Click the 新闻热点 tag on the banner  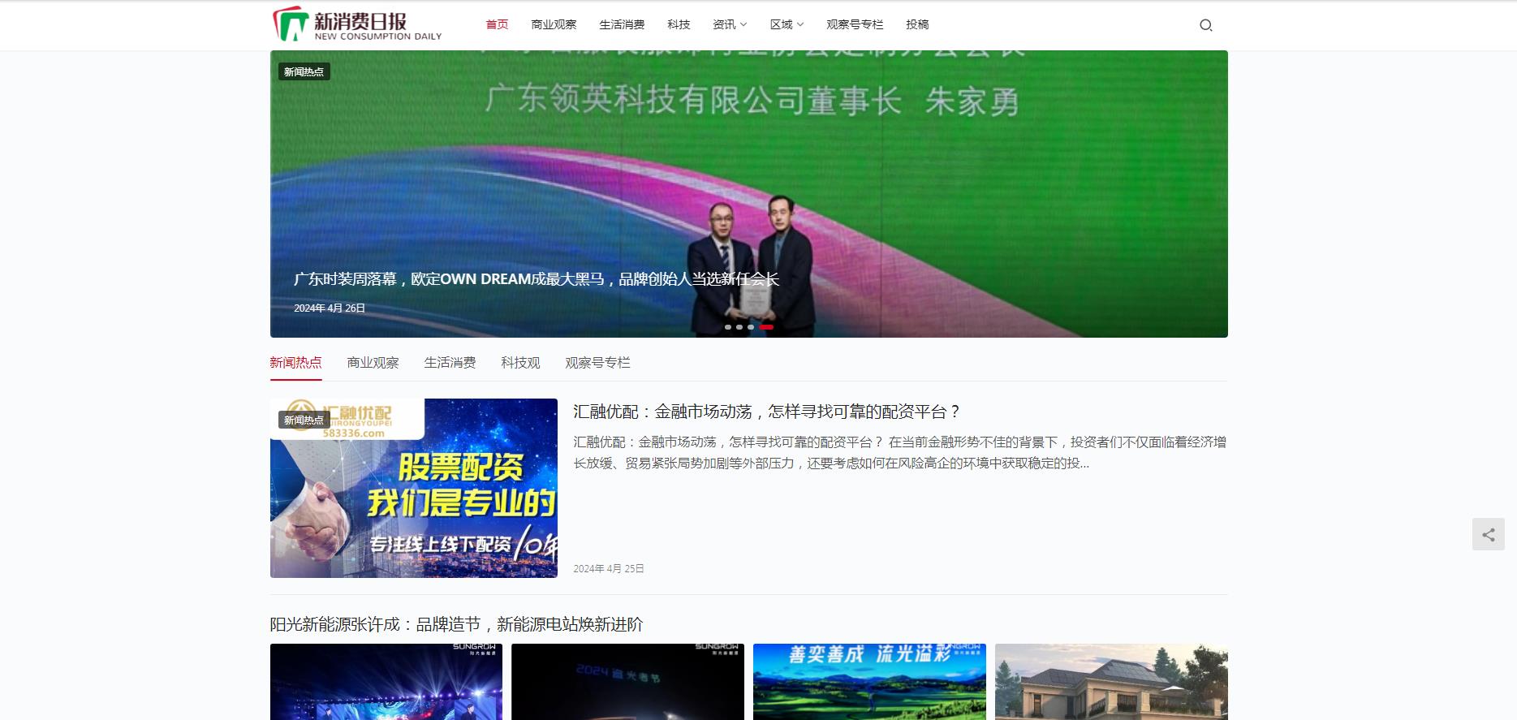[x=304, y=71]
